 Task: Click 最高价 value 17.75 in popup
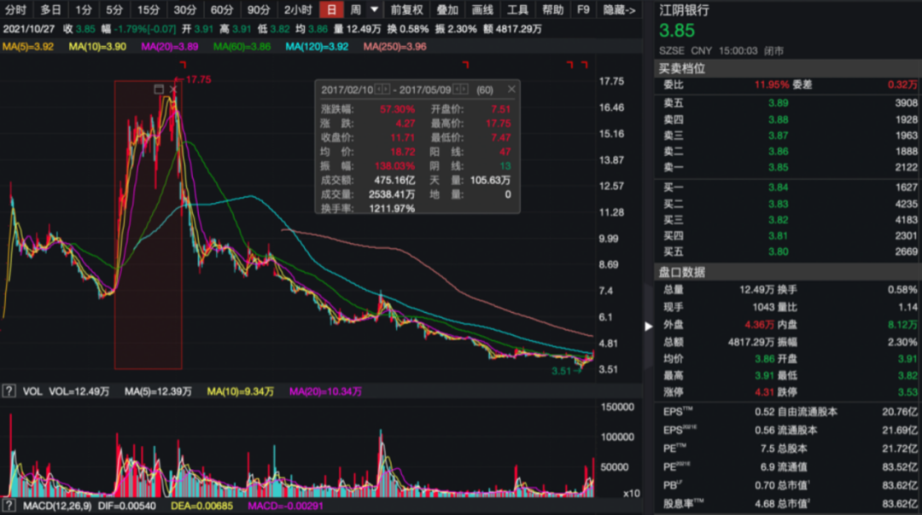[499, 124]
